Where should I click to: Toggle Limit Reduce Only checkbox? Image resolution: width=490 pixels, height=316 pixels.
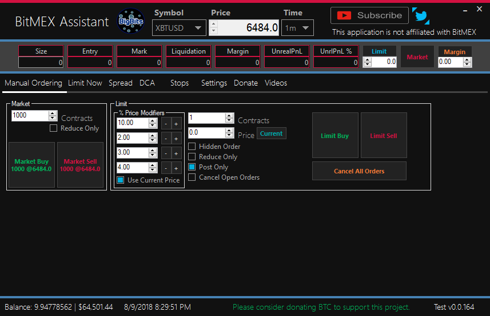(192, 156)
